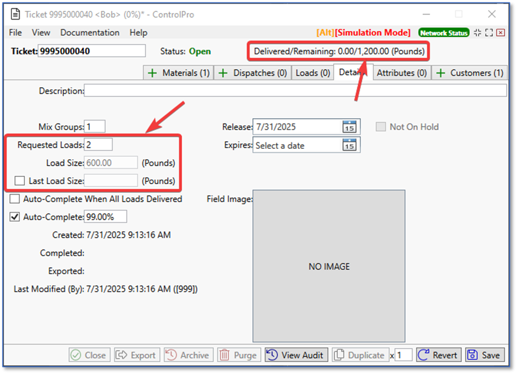
Task: Click into the Description text field
Action: click(x=295, y=91)
